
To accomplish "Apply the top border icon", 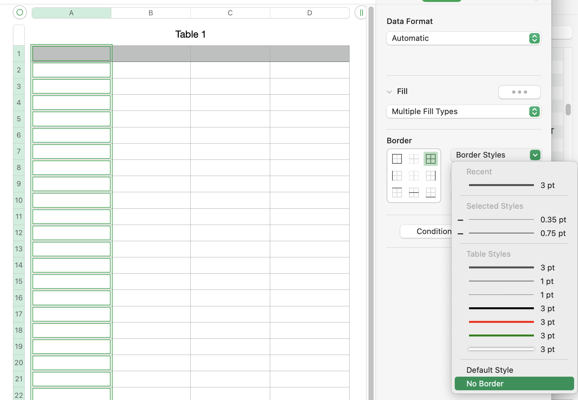I will pyautogui.click(x=397, y=192).
